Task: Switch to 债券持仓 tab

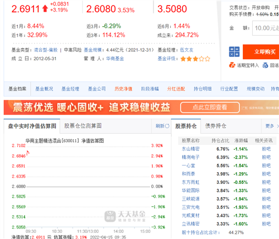Action: click(215, 126)
